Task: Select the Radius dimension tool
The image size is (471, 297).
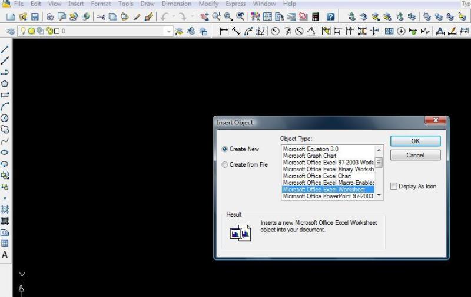Action: tap(275, 31)
